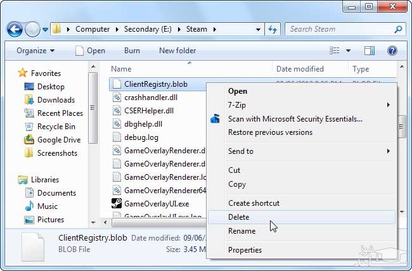The height and width of the screenshot is (271, 412).
Task: Select Pictures library
Action: point(44,220)
